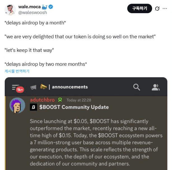172x170 pixels.
Task: Open the @waleswoosh handle
Action: pos(32,13)
